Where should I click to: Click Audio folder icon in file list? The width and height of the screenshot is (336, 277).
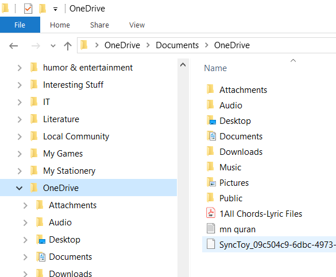click(210, 105)
